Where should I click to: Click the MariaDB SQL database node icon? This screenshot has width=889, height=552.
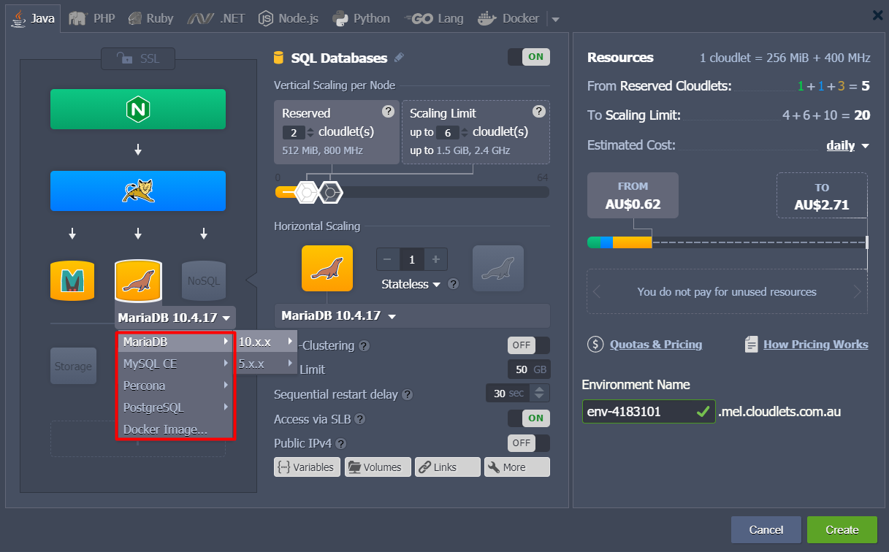138,280
